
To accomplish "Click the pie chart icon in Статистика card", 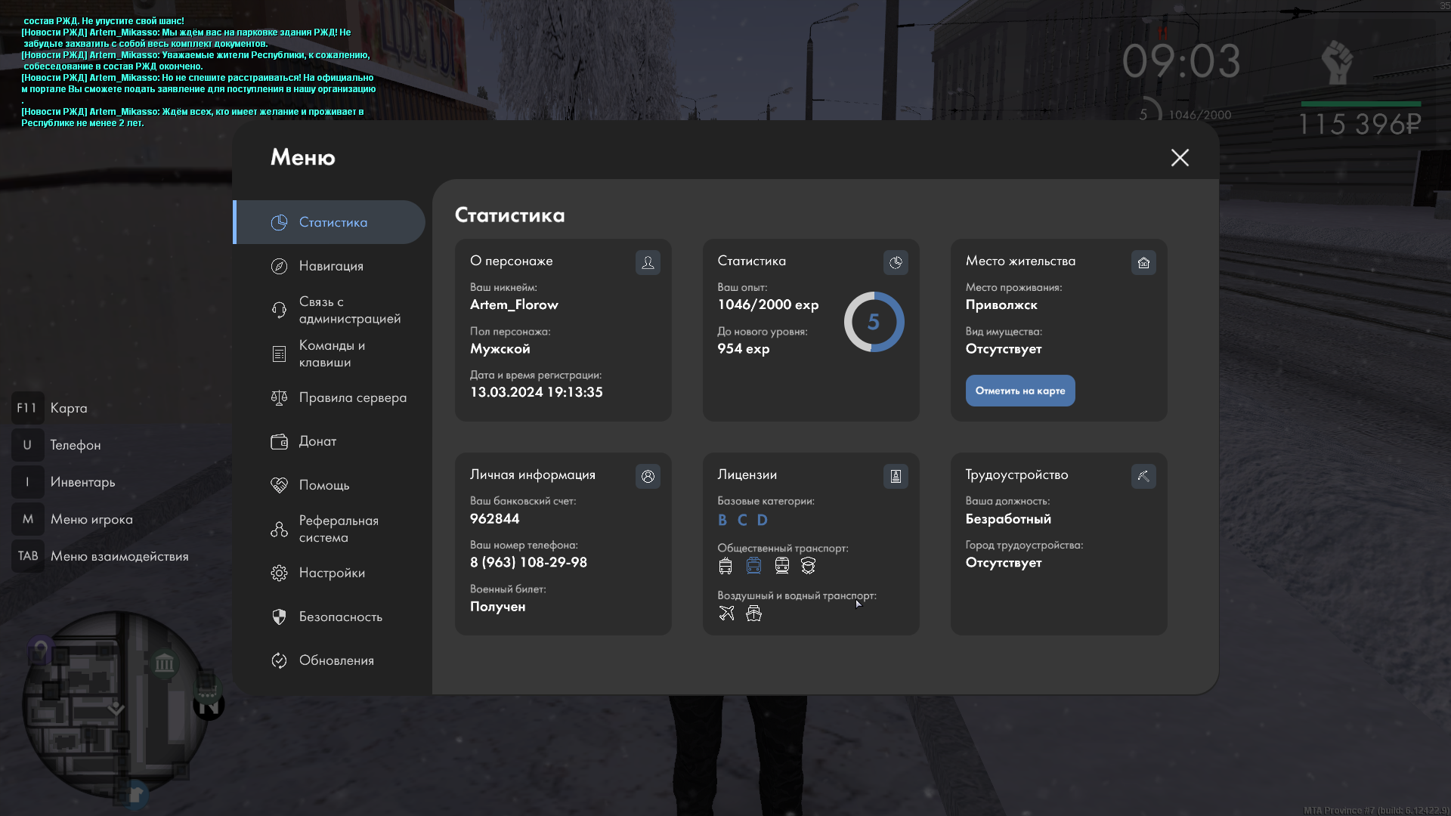I will tap(896, 262).
